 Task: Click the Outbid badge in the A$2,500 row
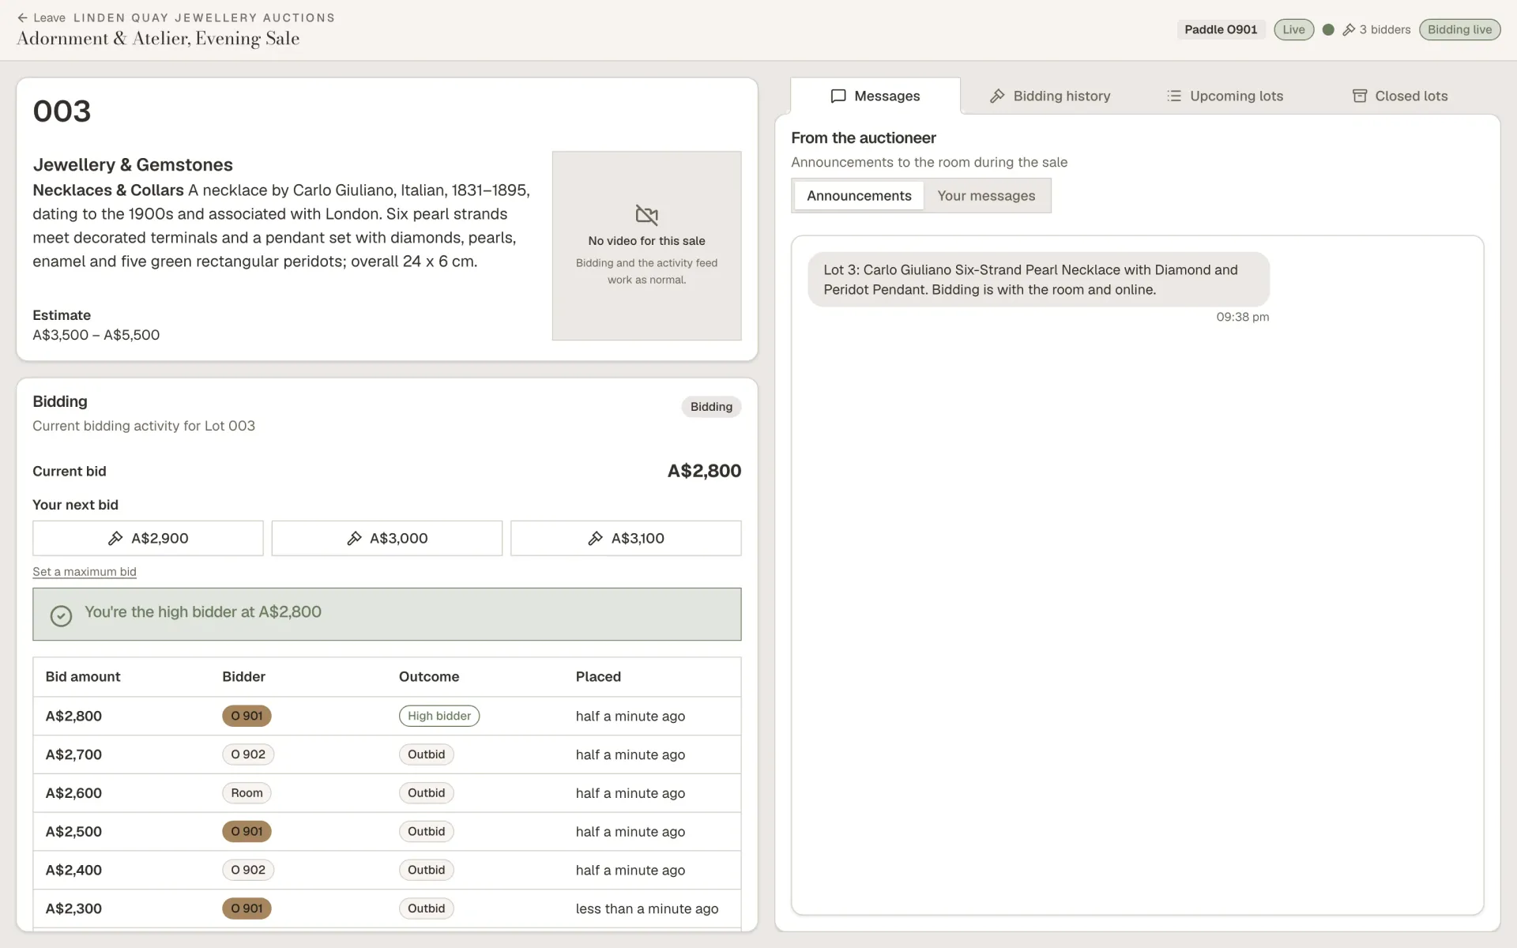point(426,831)
